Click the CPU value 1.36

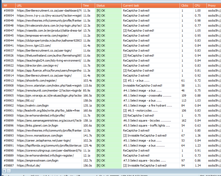(x=198, y=135)
